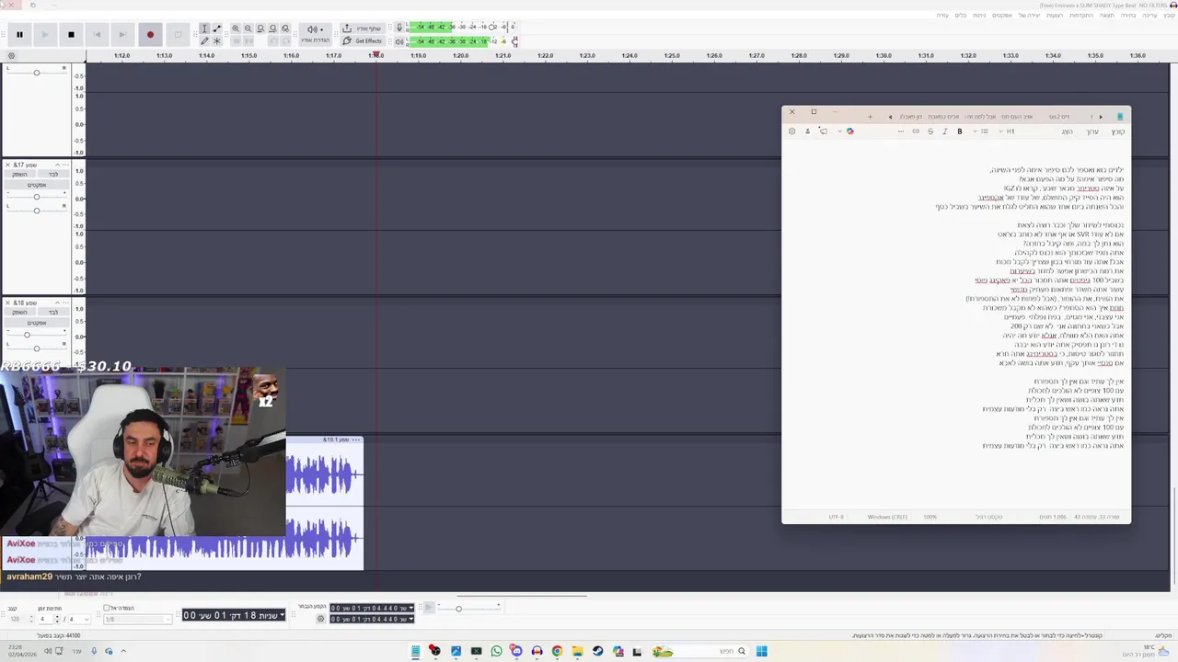
Task: Click the Zoom Out magnifier
Action: click(248, 29)
